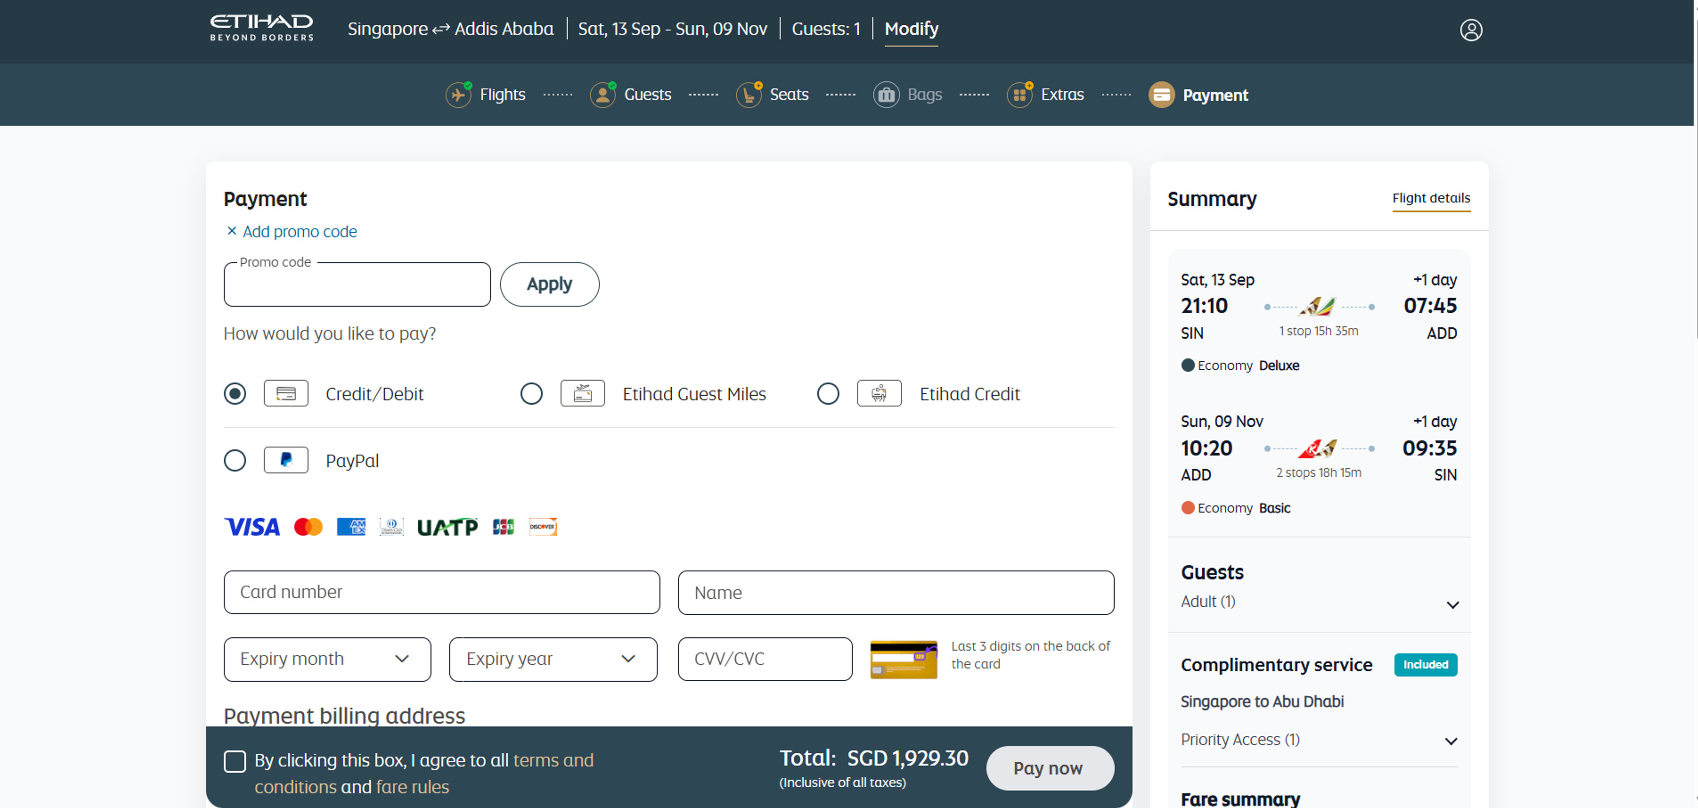Click the Etihad Guest Miles icon
Screen dimensions: 1698x808
pos(583,394)
